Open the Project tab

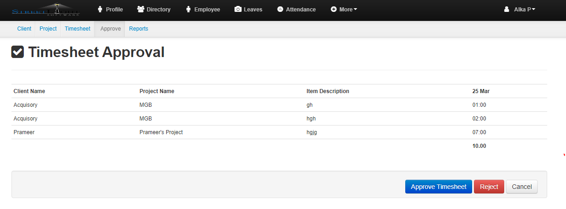[x=48, y=29]
